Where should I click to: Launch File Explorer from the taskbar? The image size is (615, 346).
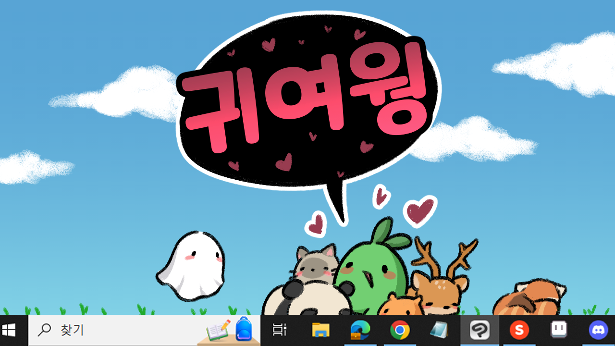320,330
